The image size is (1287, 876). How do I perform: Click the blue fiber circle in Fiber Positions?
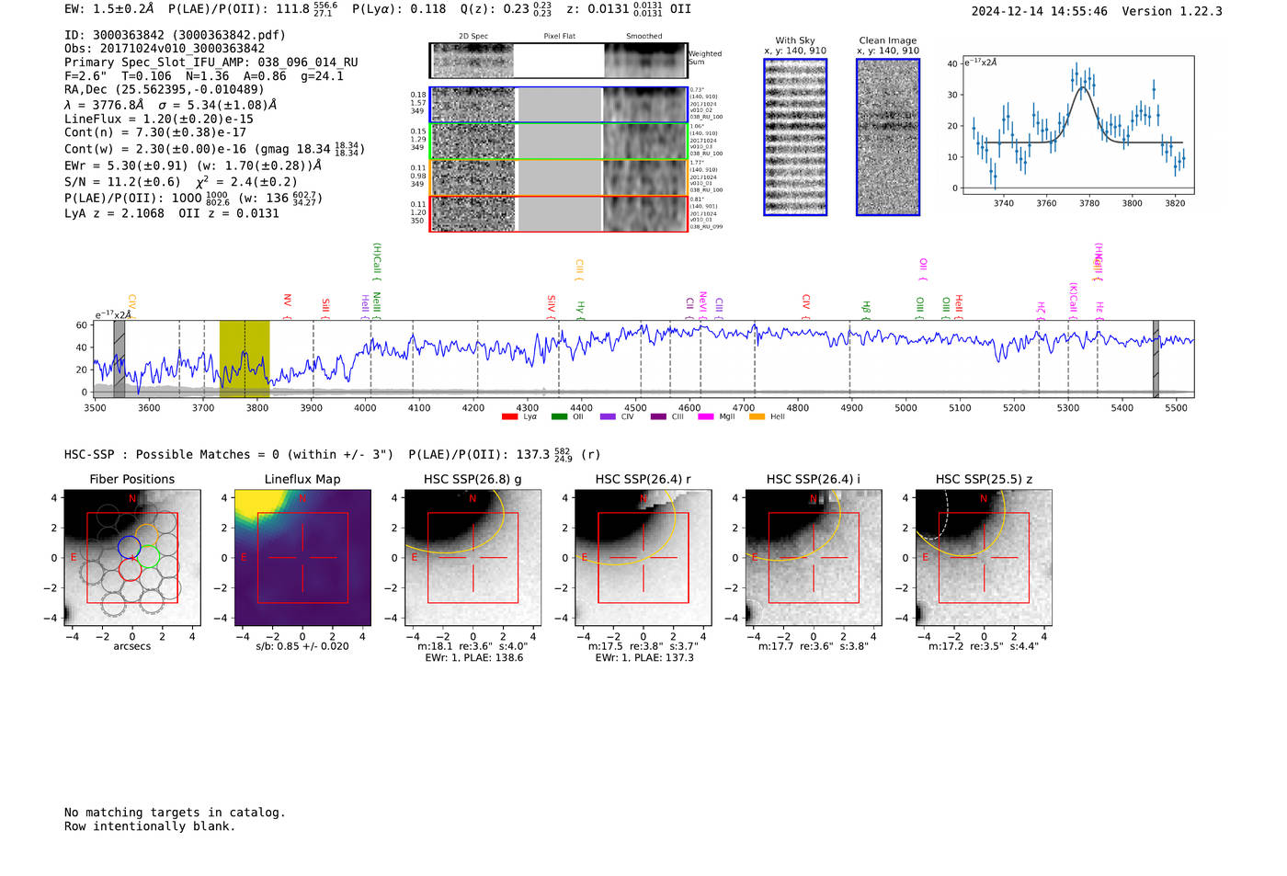click(130, 548)
